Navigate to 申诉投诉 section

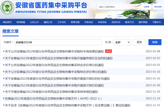(x=102, y=22)
